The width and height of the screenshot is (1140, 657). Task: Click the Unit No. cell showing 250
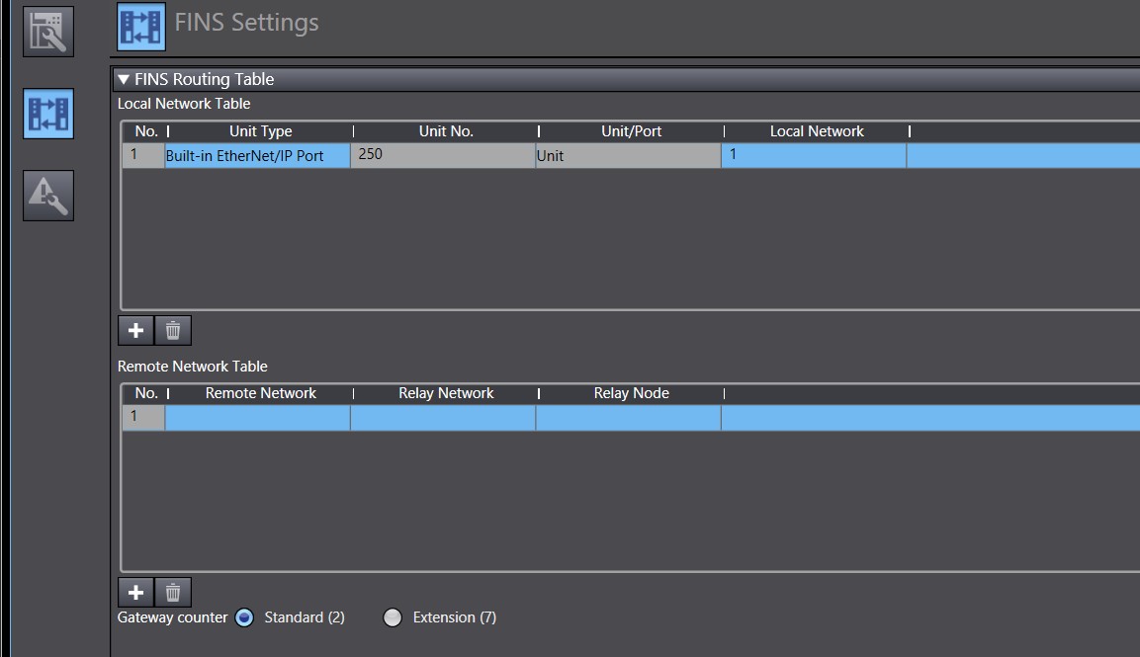(x=443, y=155)
